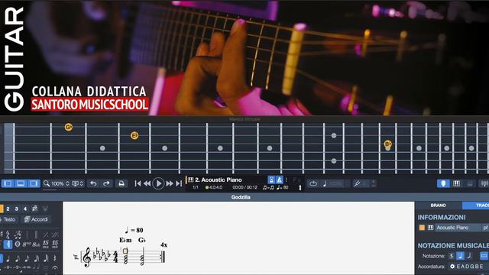Click the Eb note marker on fretboard

(x=134, y=135)
